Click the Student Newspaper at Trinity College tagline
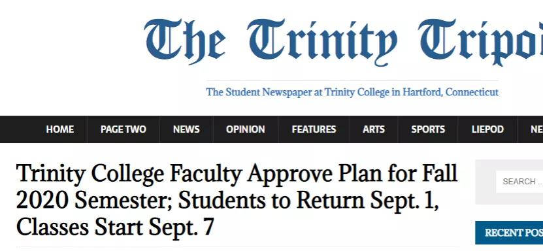543x251 pixels. coord(352,92)
